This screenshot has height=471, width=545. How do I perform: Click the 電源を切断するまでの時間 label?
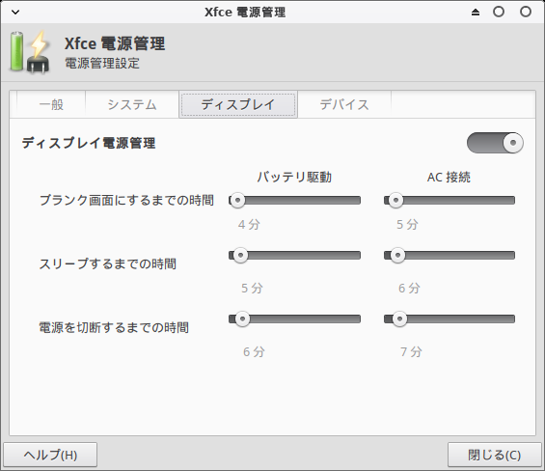click(x=114, y=327)
